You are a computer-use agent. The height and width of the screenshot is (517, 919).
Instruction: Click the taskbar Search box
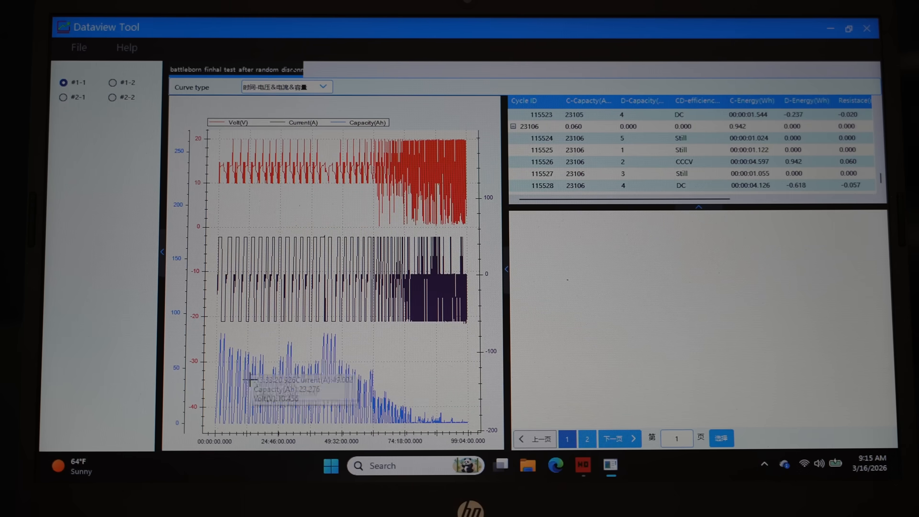click(415, 465)
